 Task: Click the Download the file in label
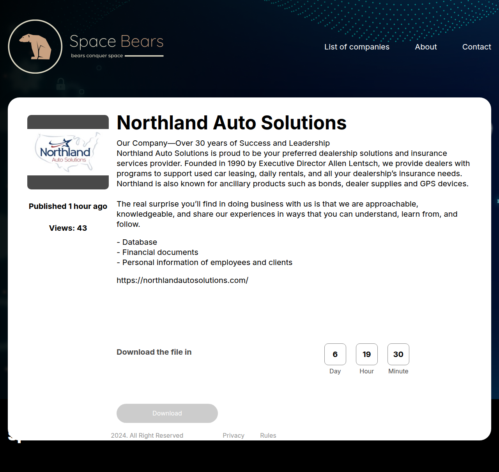[x=154, y=352]
